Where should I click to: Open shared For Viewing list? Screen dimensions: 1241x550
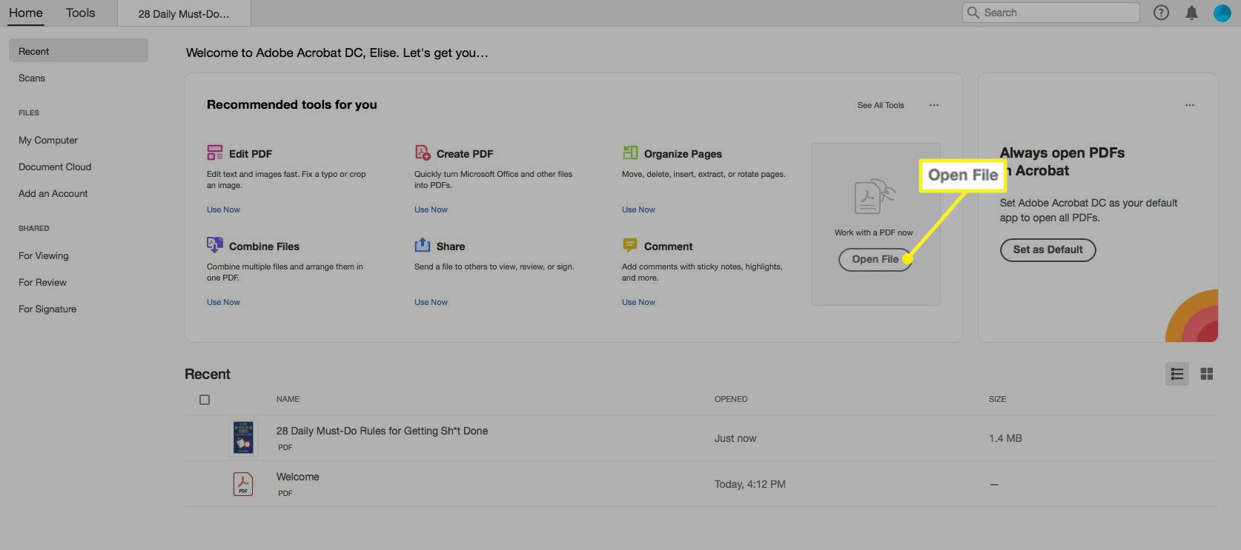44,255
